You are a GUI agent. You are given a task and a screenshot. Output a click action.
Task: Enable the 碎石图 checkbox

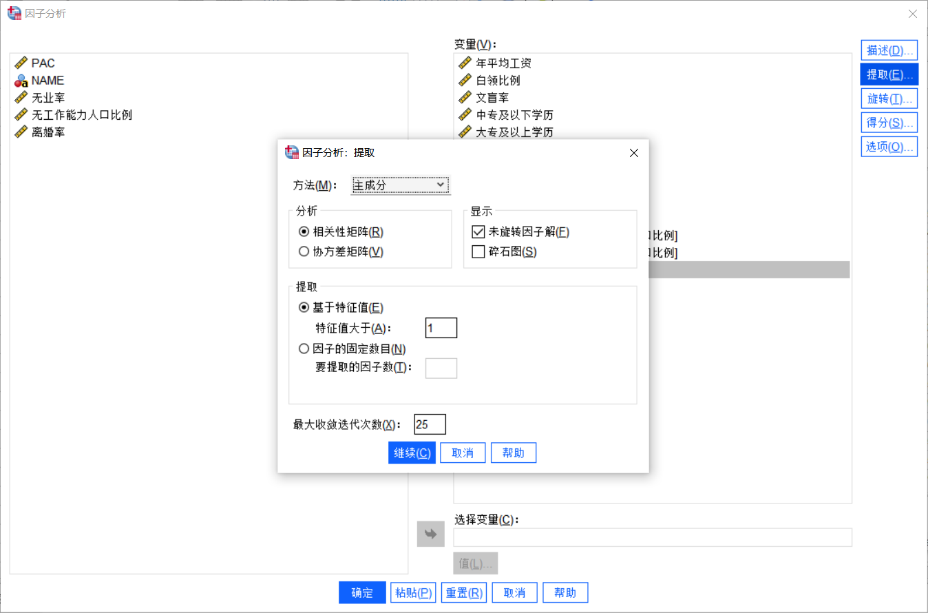point(478,251)
